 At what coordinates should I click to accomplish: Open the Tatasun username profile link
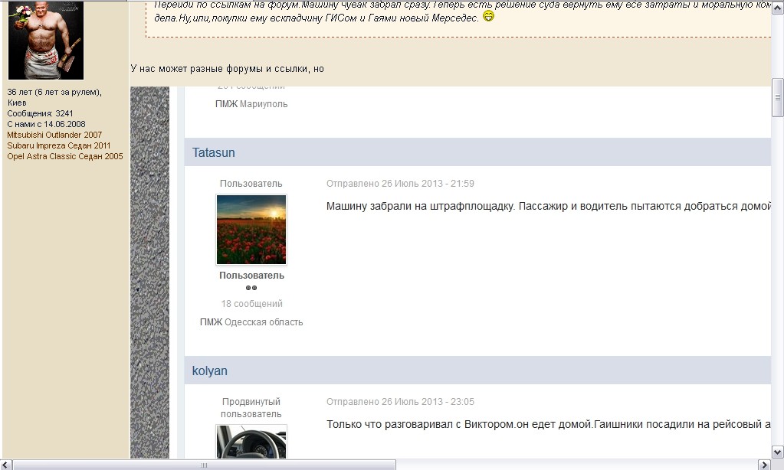(214, 152)
